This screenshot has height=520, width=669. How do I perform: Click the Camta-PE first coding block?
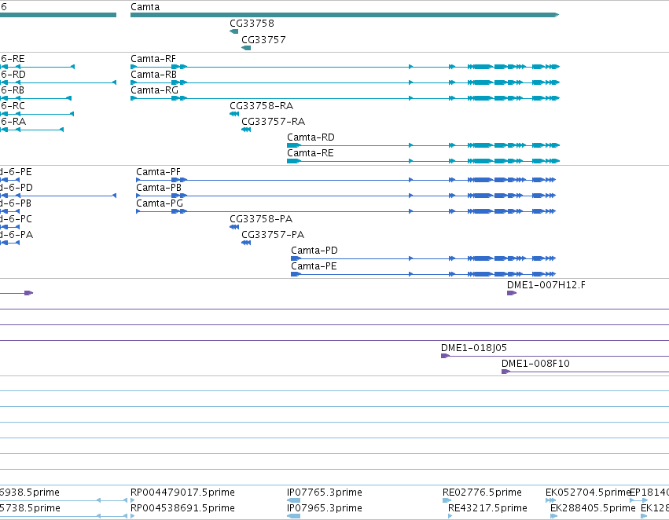click(x=296, y=274)
